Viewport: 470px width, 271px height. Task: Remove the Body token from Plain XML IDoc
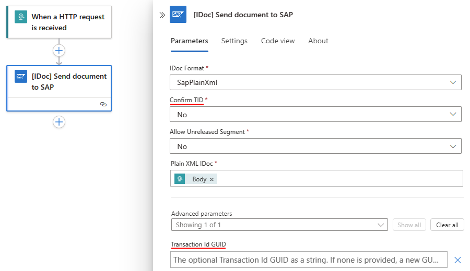[x=211, y=179]
